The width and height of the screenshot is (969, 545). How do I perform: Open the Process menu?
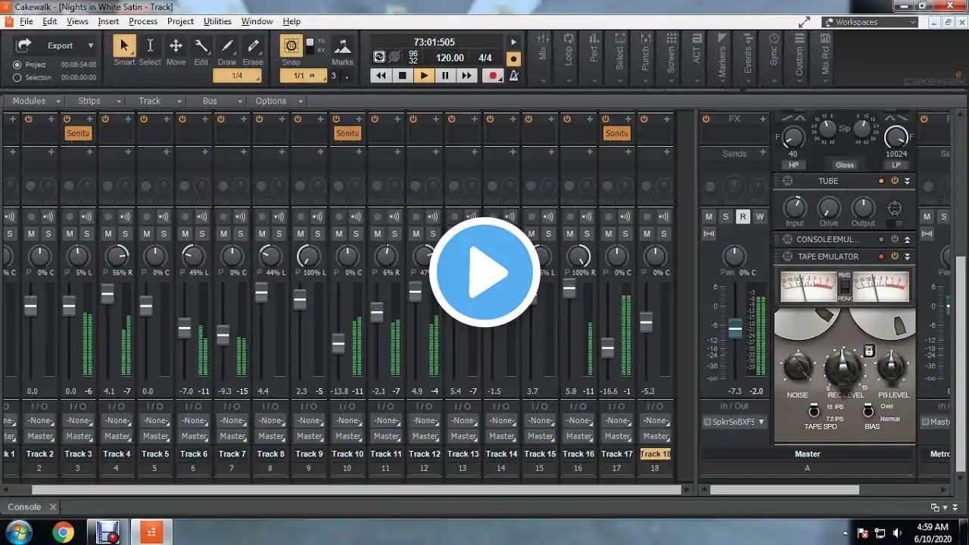point(142,21)
